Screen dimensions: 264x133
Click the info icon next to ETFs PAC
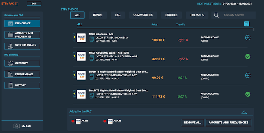[17, 4]
